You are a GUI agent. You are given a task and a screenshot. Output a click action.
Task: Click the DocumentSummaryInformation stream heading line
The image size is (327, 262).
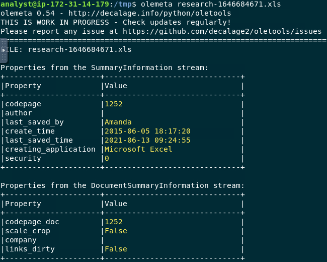(x=122, y=185)
